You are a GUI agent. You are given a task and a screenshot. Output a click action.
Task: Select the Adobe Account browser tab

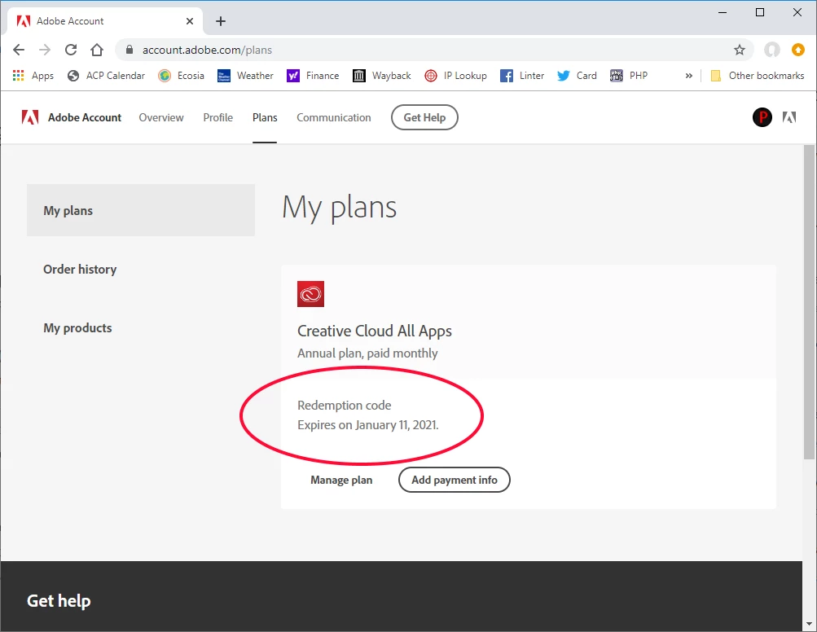pyautogui.click(x=104, y=21)
